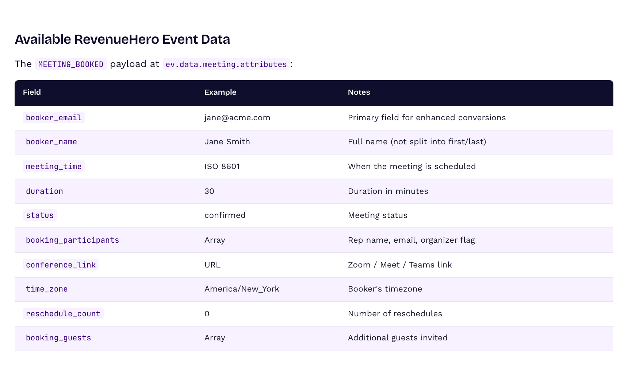Click the conference_link field badge
This screenshot has height=371, width=628.
[x=61, y=265]
